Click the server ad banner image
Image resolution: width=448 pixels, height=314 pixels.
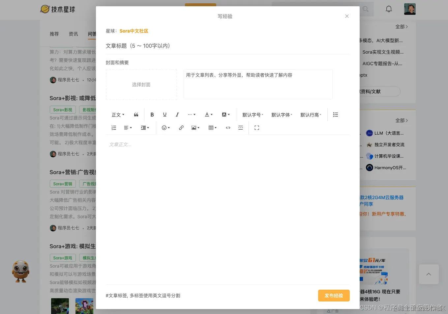pyautogui.click(x=374, y=271)
